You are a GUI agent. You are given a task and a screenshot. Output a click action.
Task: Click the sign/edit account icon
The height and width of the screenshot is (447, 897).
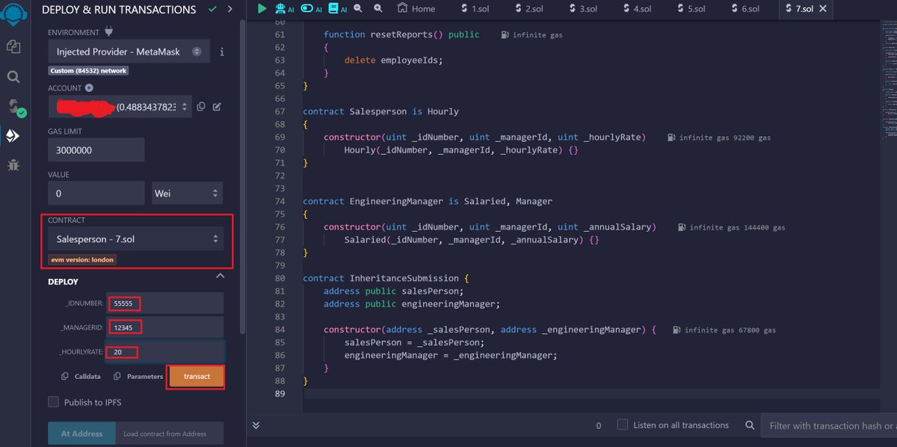(x=217, y=107)
